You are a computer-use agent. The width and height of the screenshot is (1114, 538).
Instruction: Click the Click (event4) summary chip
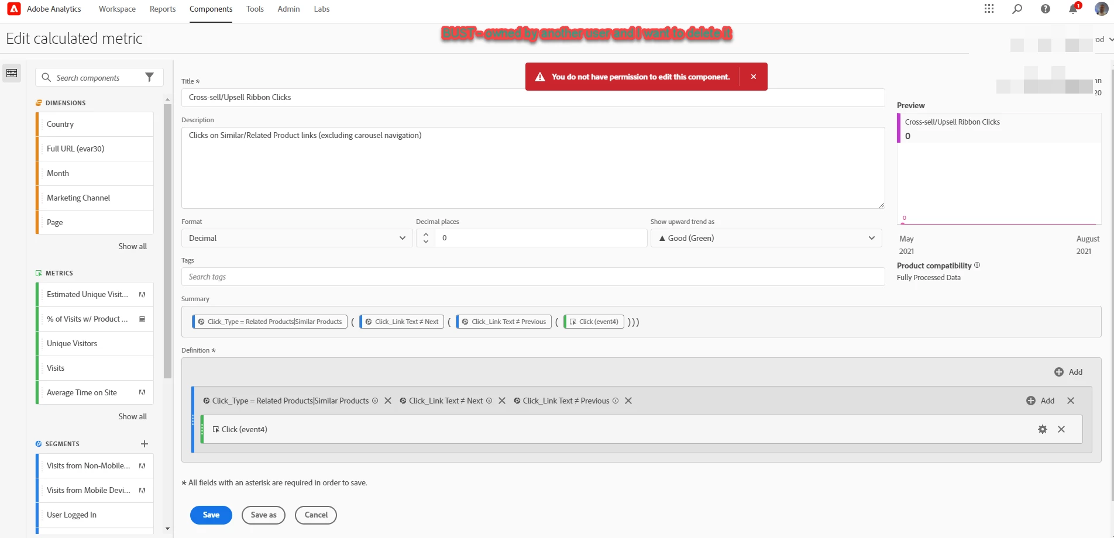[594, 322]
